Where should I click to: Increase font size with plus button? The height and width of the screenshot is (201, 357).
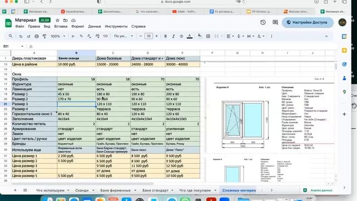156,36
